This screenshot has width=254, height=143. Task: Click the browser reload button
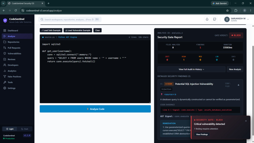16,10
